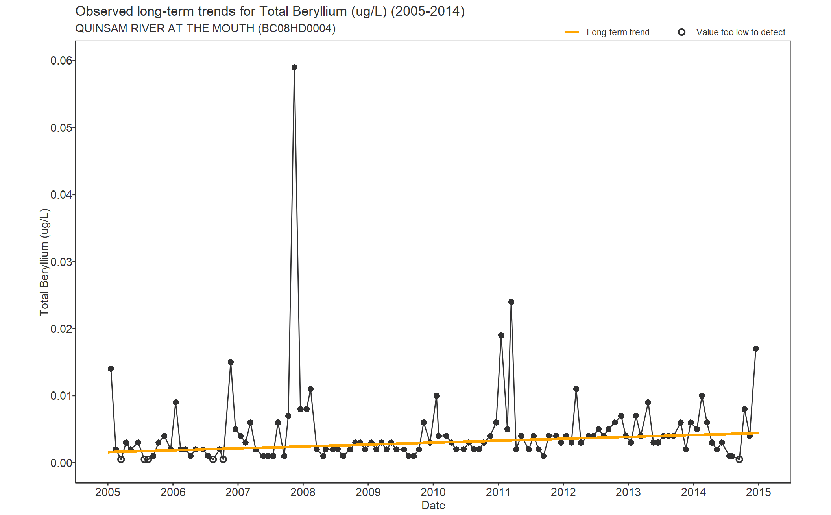Click the chart title text
The width and height of the screenshot is (831, 515).
tap(270, 11)
